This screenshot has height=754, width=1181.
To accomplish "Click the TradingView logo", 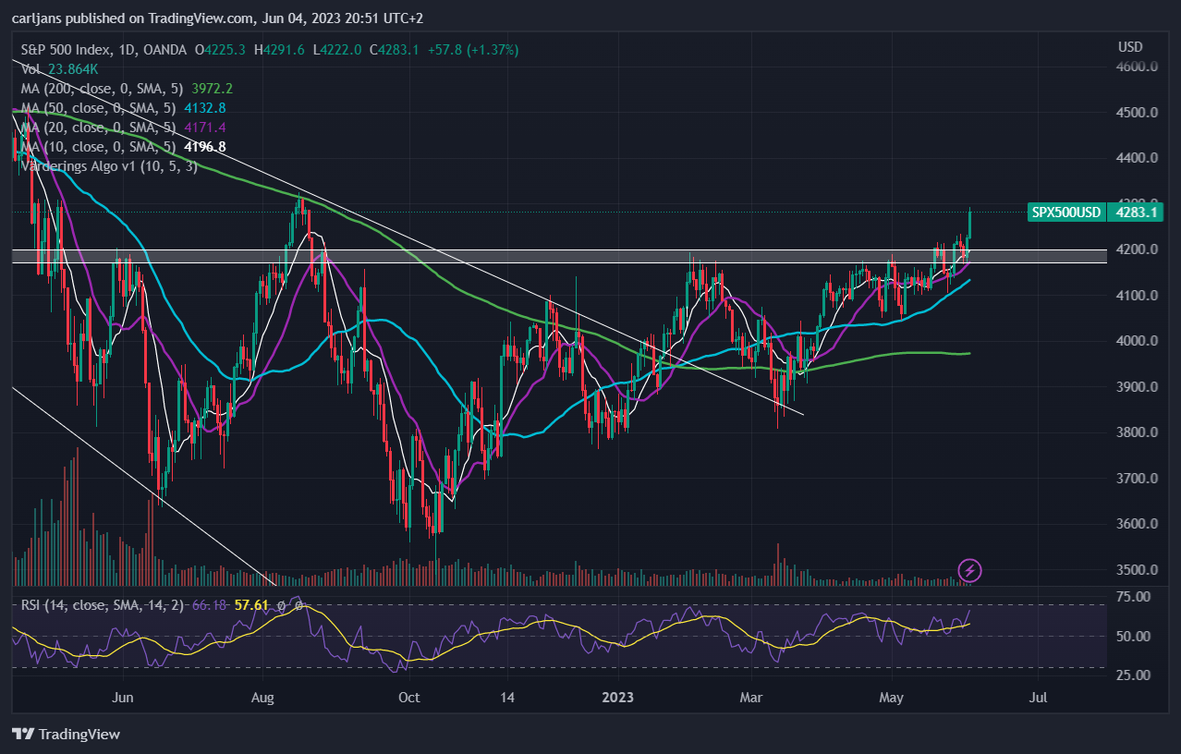I will pos(66,734).
